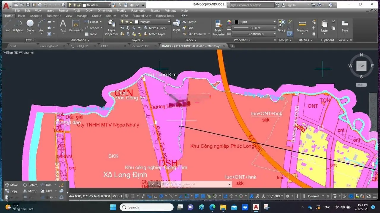Click the Save icon in quick access toolbar
This screenshot has height=213, width=380.
tap(28, 5)
